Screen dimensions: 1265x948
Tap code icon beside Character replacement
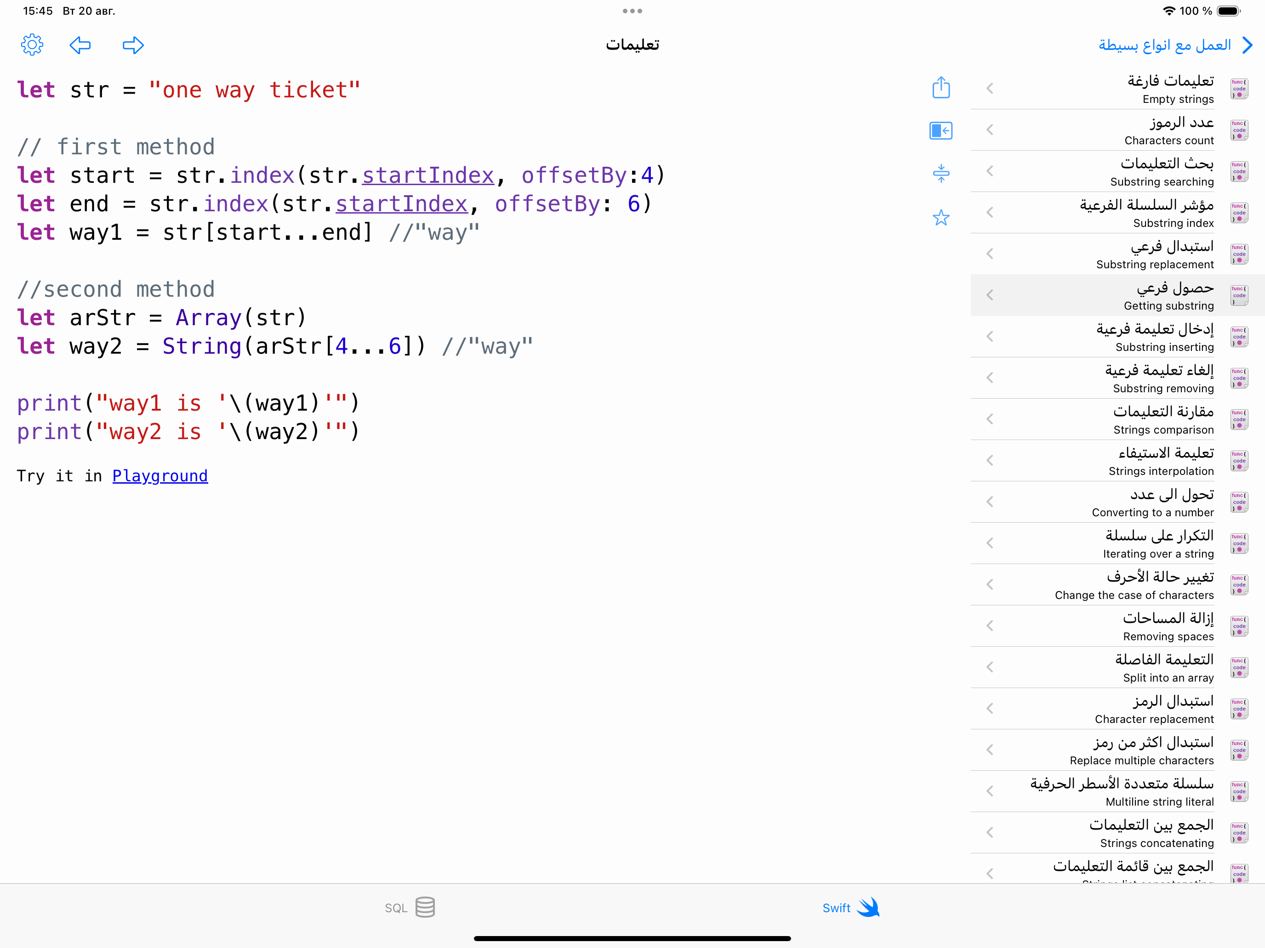click(x=1239, y=709)
